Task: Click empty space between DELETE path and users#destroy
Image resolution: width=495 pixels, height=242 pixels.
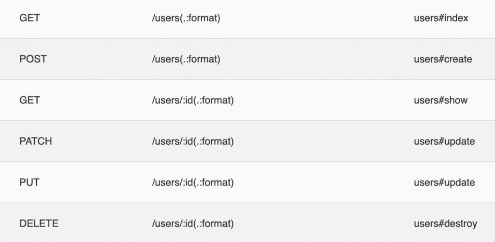Action: [324, 224]
